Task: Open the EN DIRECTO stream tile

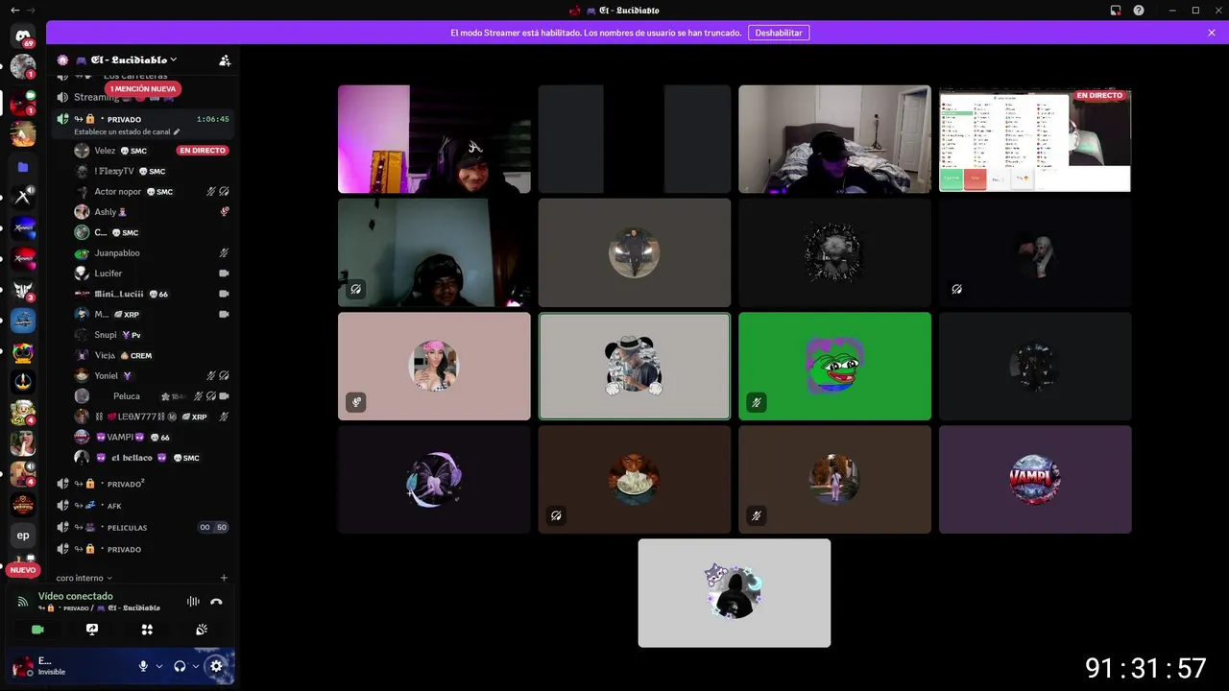Action: [x=1035, y=139]
